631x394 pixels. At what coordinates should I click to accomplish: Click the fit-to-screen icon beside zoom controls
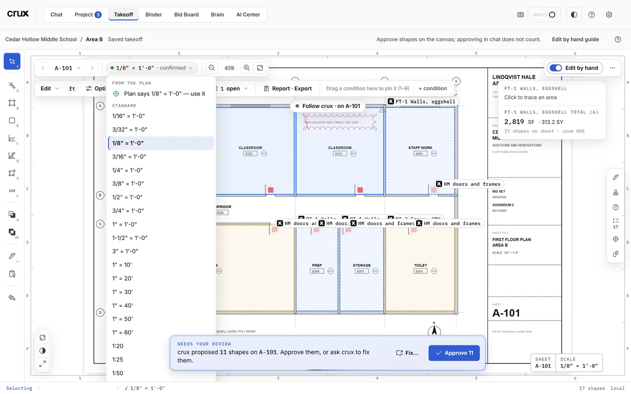tap(260, 68)
